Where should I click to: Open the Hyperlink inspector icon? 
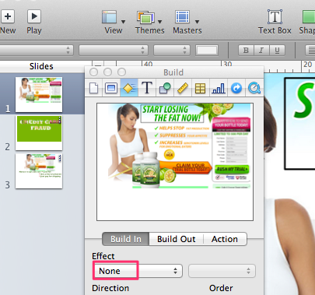click(x=236, y=88)
